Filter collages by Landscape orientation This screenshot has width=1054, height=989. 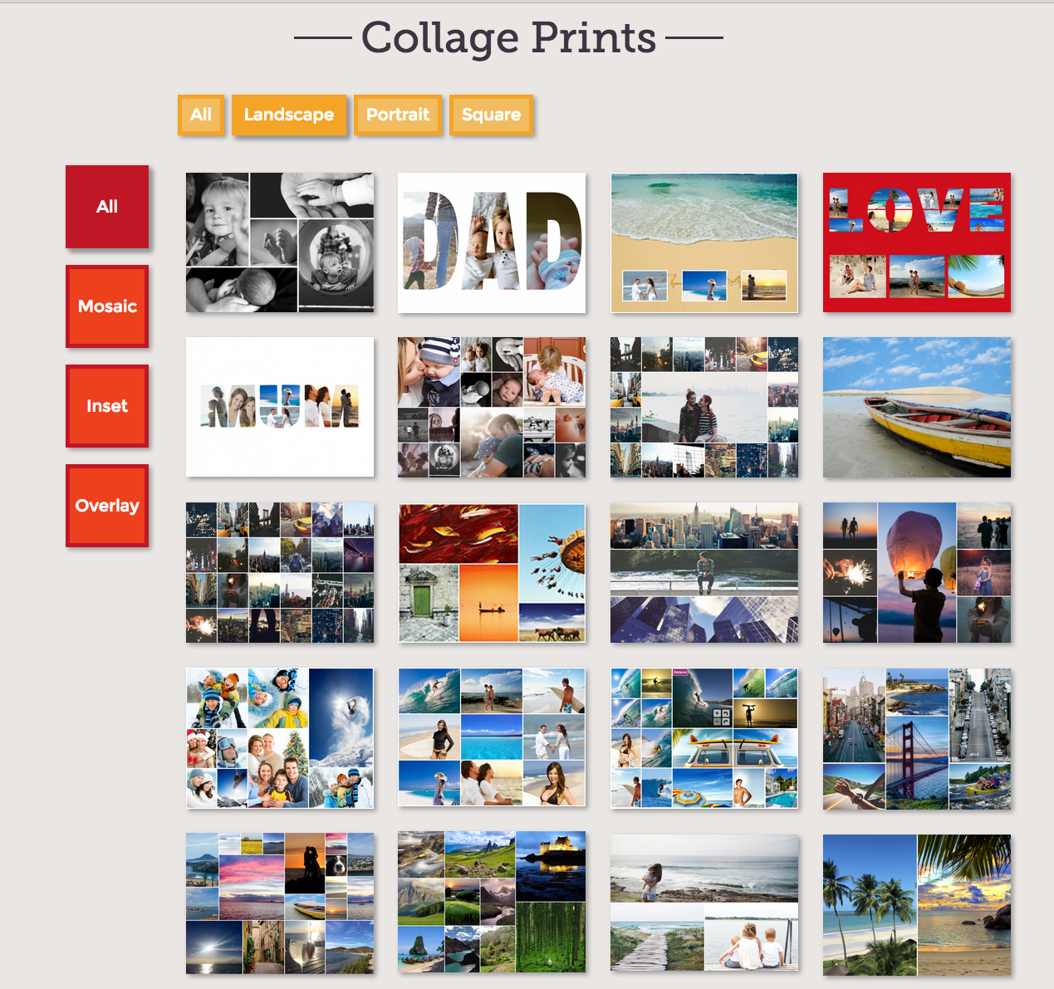tap(289, 115)
